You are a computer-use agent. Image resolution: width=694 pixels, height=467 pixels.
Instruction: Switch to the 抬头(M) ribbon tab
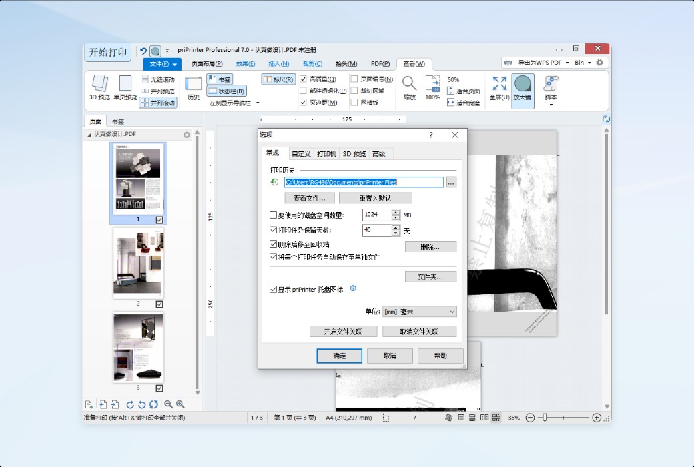346,64
